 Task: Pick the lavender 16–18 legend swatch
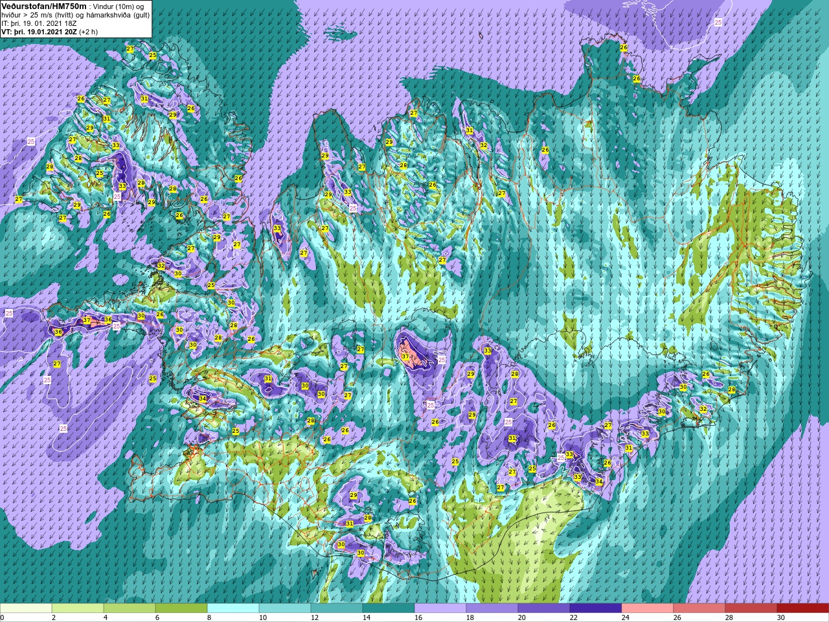click(440, 608)
